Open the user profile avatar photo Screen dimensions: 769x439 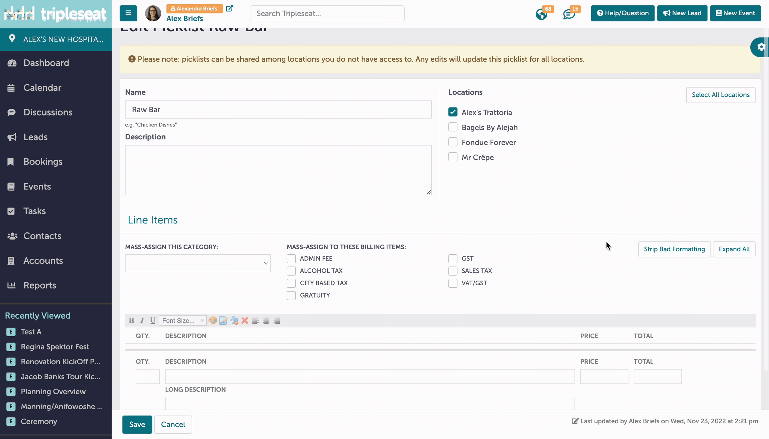[153, 13]
